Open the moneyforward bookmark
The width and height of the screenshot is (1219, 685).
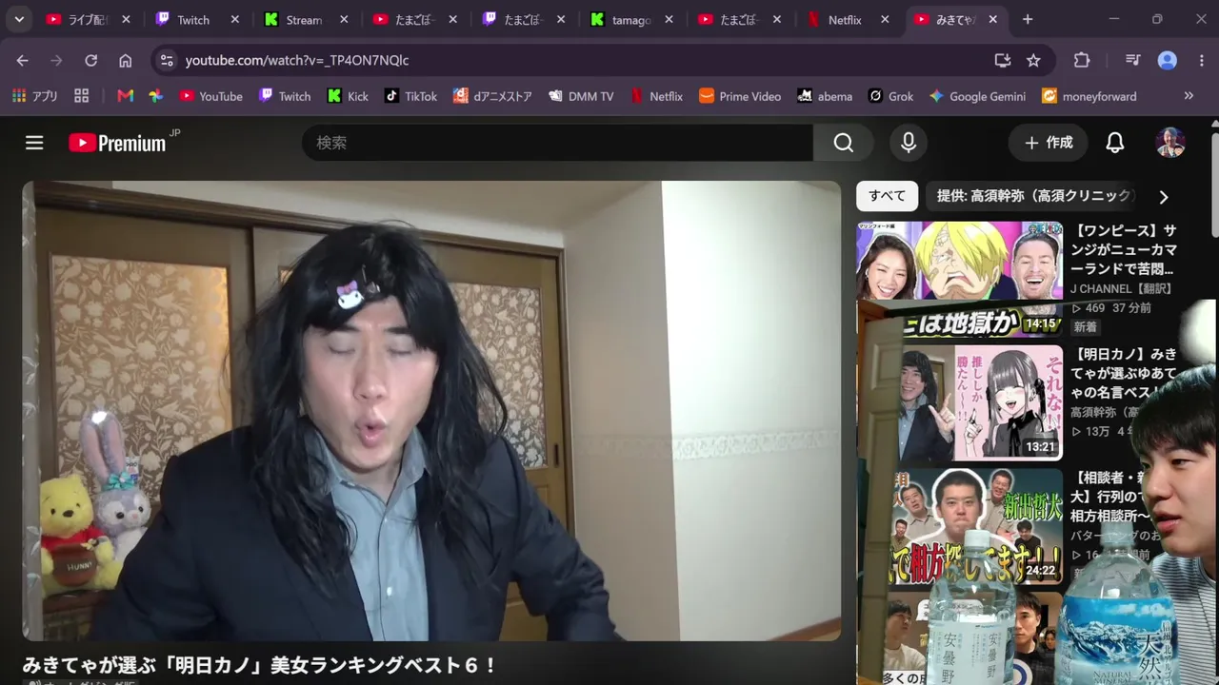pos(1089,96)
